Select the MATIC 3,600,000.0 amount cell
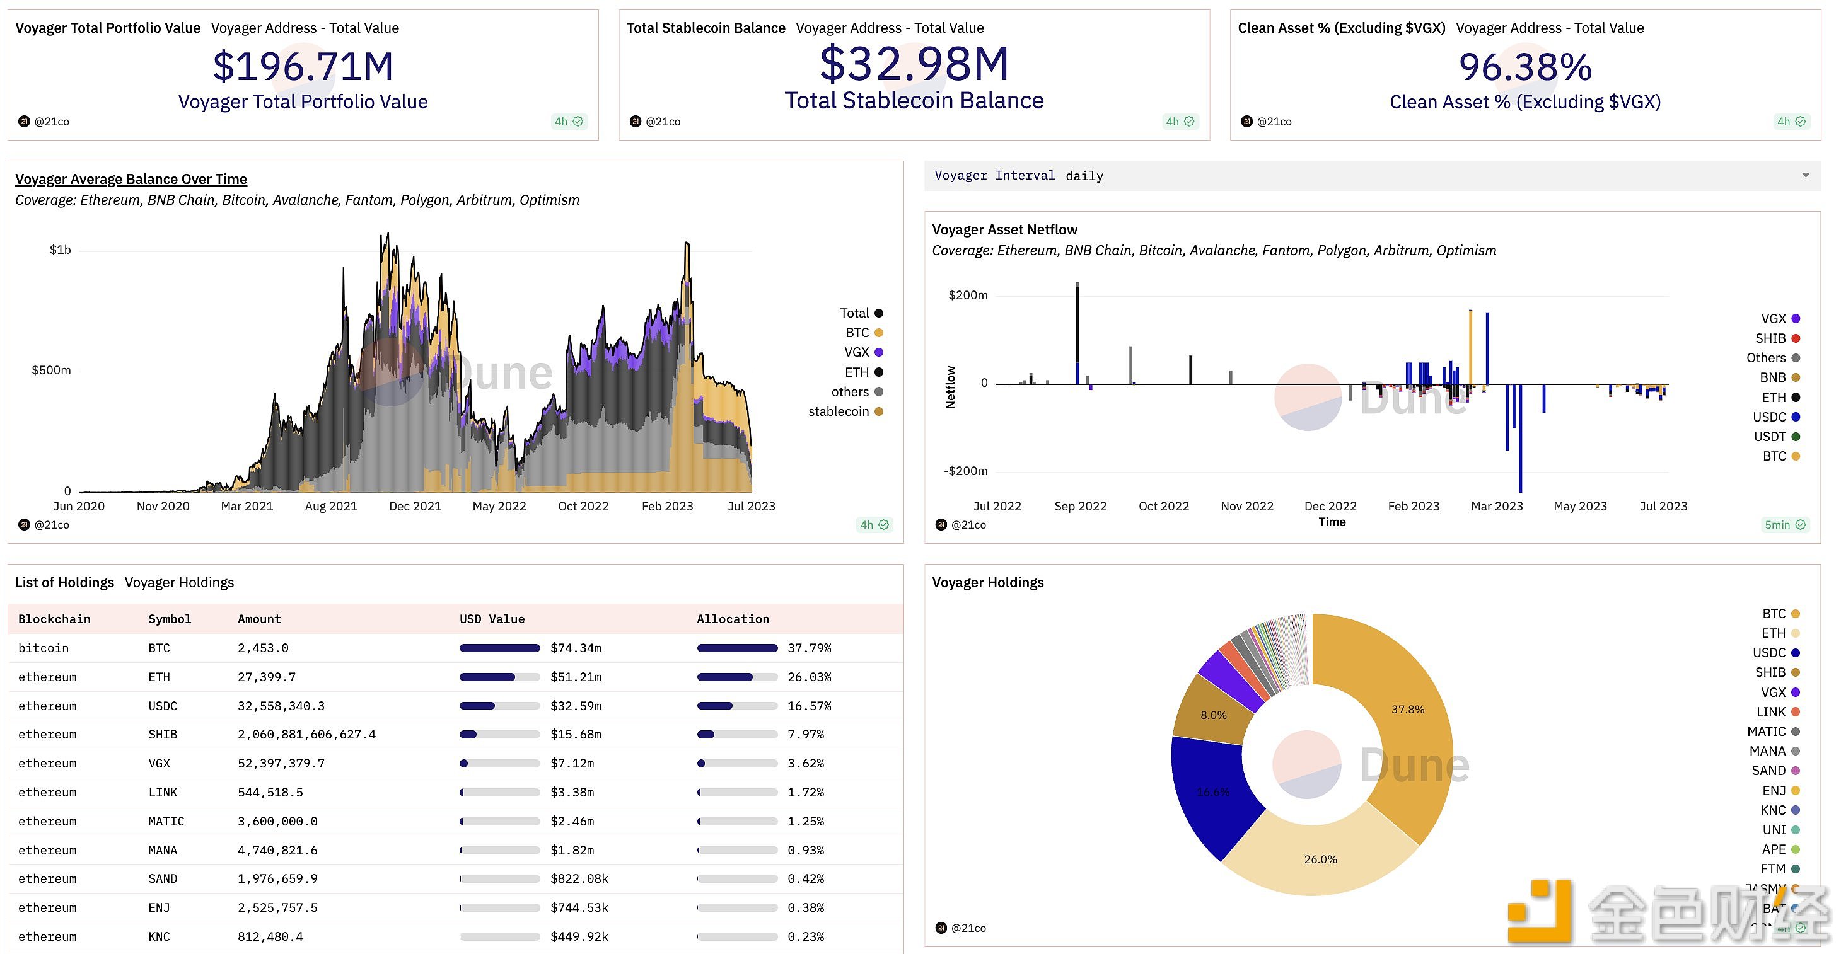 pos(277,821)
